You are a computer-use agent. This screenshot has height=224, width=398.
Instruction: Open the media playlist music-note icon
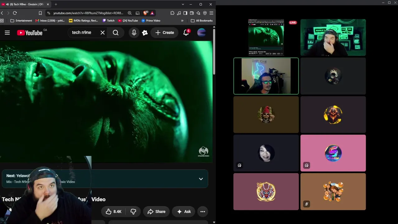click(x=179, y=13)
